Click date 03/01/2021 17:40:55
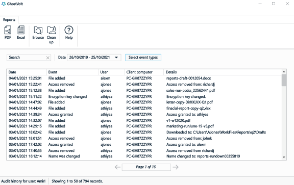The width and height of the screenshot is (294, 185). click(x=25, y=150)
